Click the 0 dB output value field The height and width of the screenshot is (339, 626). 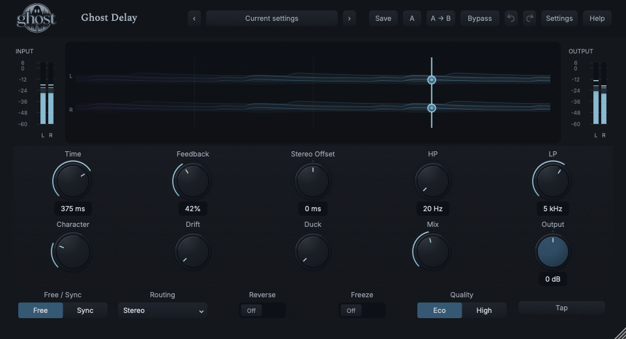point(553,279)
